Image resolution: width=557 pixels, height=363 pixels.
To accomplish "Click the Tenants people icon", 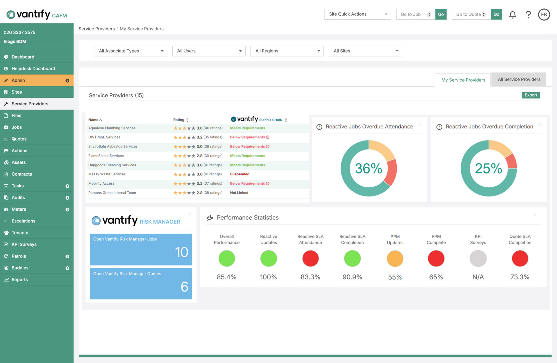I will [x=6, y=233].
